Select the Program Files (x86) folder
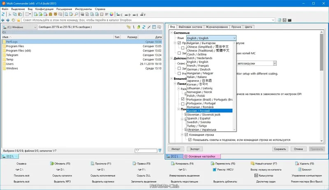 (82, 51)
